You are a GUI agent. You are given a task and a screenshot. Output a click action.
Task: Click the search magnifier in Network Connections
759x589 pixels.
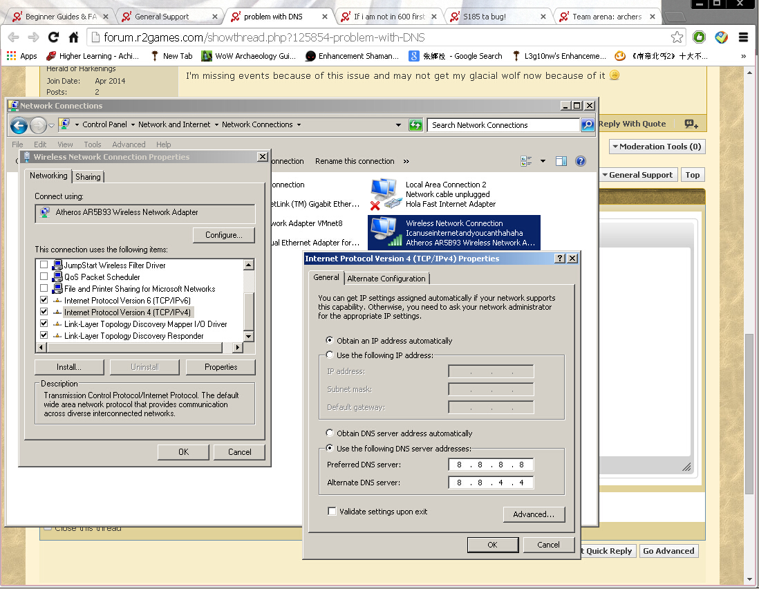[x=588, y=125]
